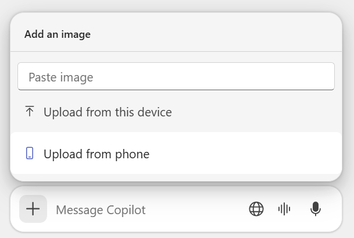Viewport: 354px width, 238px height.
Task: Click the "Message Copilot" placeholder text
Action: pyautogui.click(x=101, y=209)
